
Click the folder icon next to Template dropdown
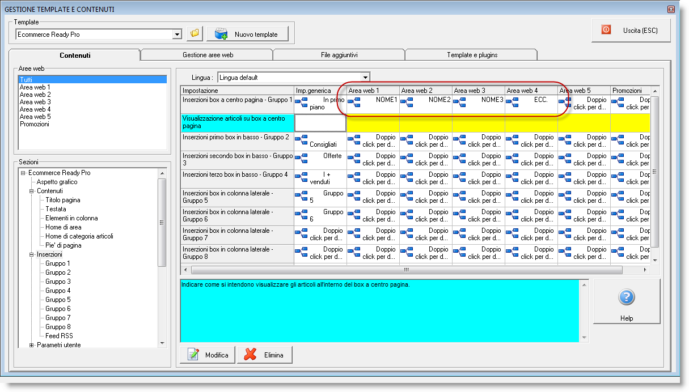195,34
